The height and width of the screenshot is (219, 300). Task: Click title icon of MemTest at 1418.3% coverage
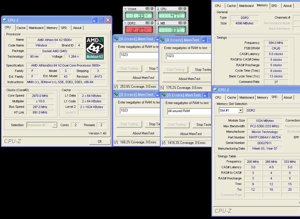click(x=163, y=95)
